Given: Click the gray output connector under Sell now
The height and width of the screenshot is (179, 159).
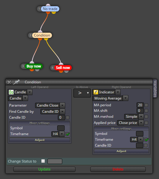Looking at the screenshot, I should coord(66,71).
